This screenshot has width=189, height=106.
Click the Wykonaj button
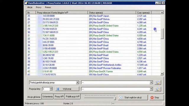(67, 89)
